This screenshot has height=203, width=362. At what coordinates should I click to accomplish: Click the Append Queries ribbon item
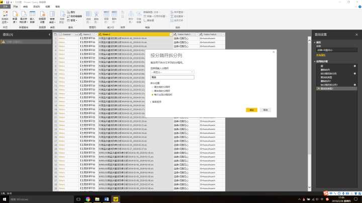(x=177, y=17)
